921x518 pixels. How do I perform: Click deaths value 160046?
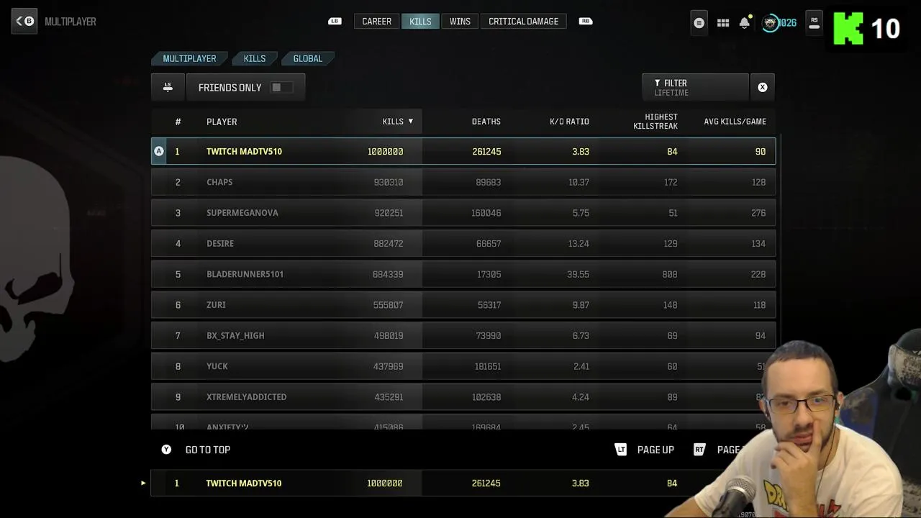click(486, 213)
